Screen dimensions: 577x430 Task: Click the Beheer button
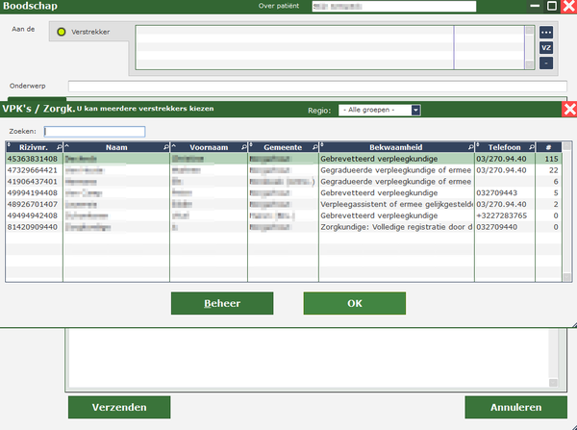point(221,303)
